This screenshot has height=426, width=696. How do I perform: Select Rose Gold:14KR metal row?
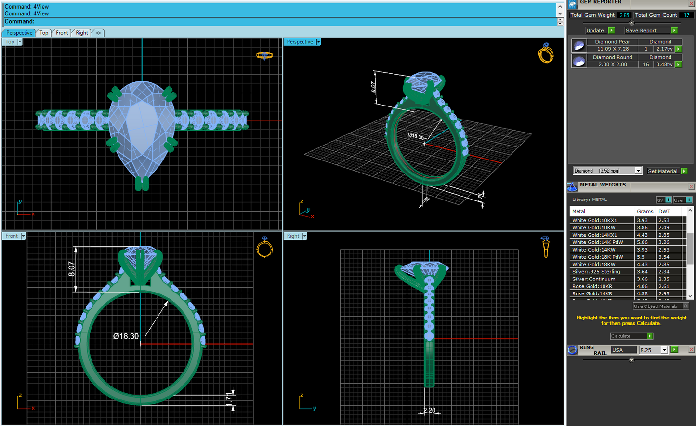(x=628, y=293)
